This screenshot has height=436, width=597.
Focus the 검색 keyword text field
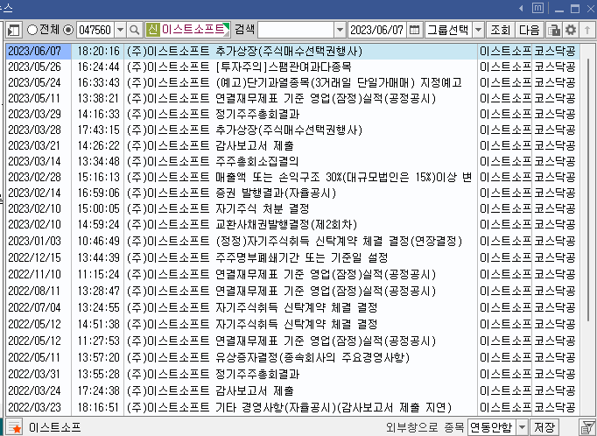pos(296,30)
